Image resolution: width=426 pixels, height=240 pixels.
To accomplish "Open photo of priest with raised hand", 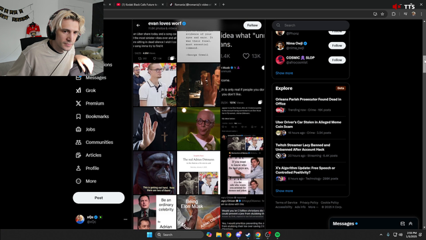I will click(x=154, y=129).
